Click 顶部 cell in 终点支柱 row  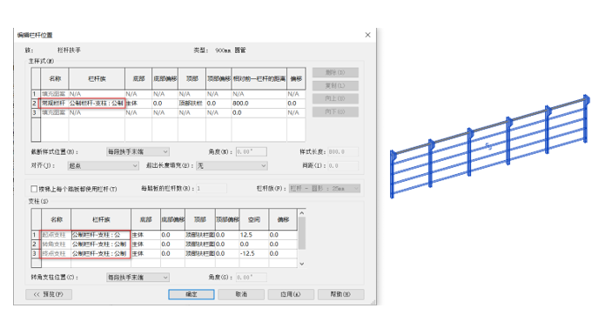(200, 254)
